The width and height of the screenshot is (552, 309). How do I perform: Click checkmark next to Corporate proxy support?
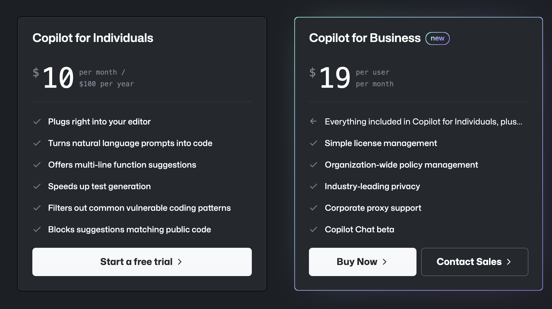coord(314,208)
